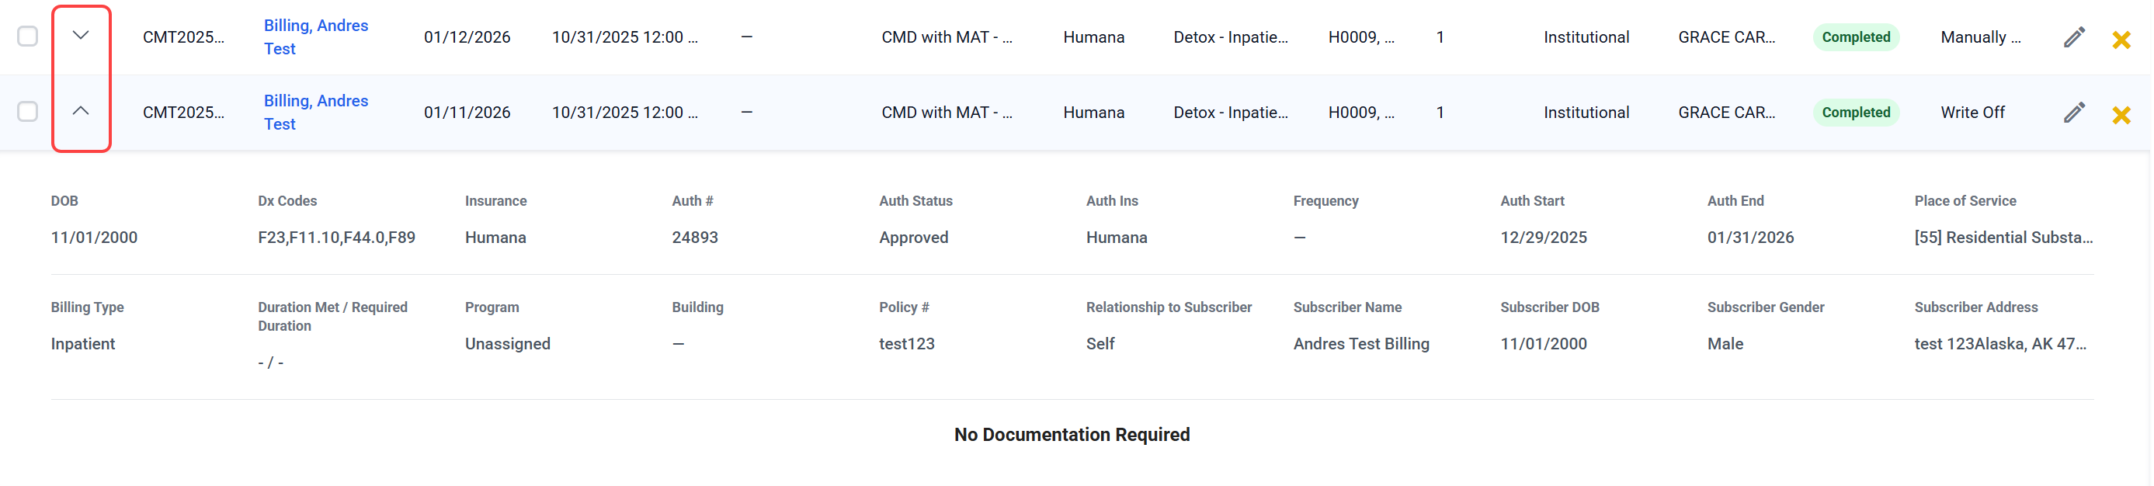Image resolution: width=2154 pixels, height=486 pixels.
Task: Click the truncated 'Manually ...' cell
Action: pyautogui.click(x=1979, y=37)
